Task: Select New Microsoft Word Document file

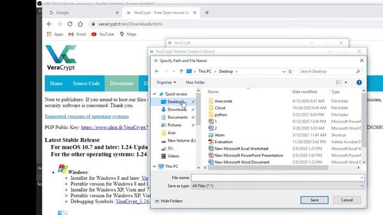Action: coord(242,162)
